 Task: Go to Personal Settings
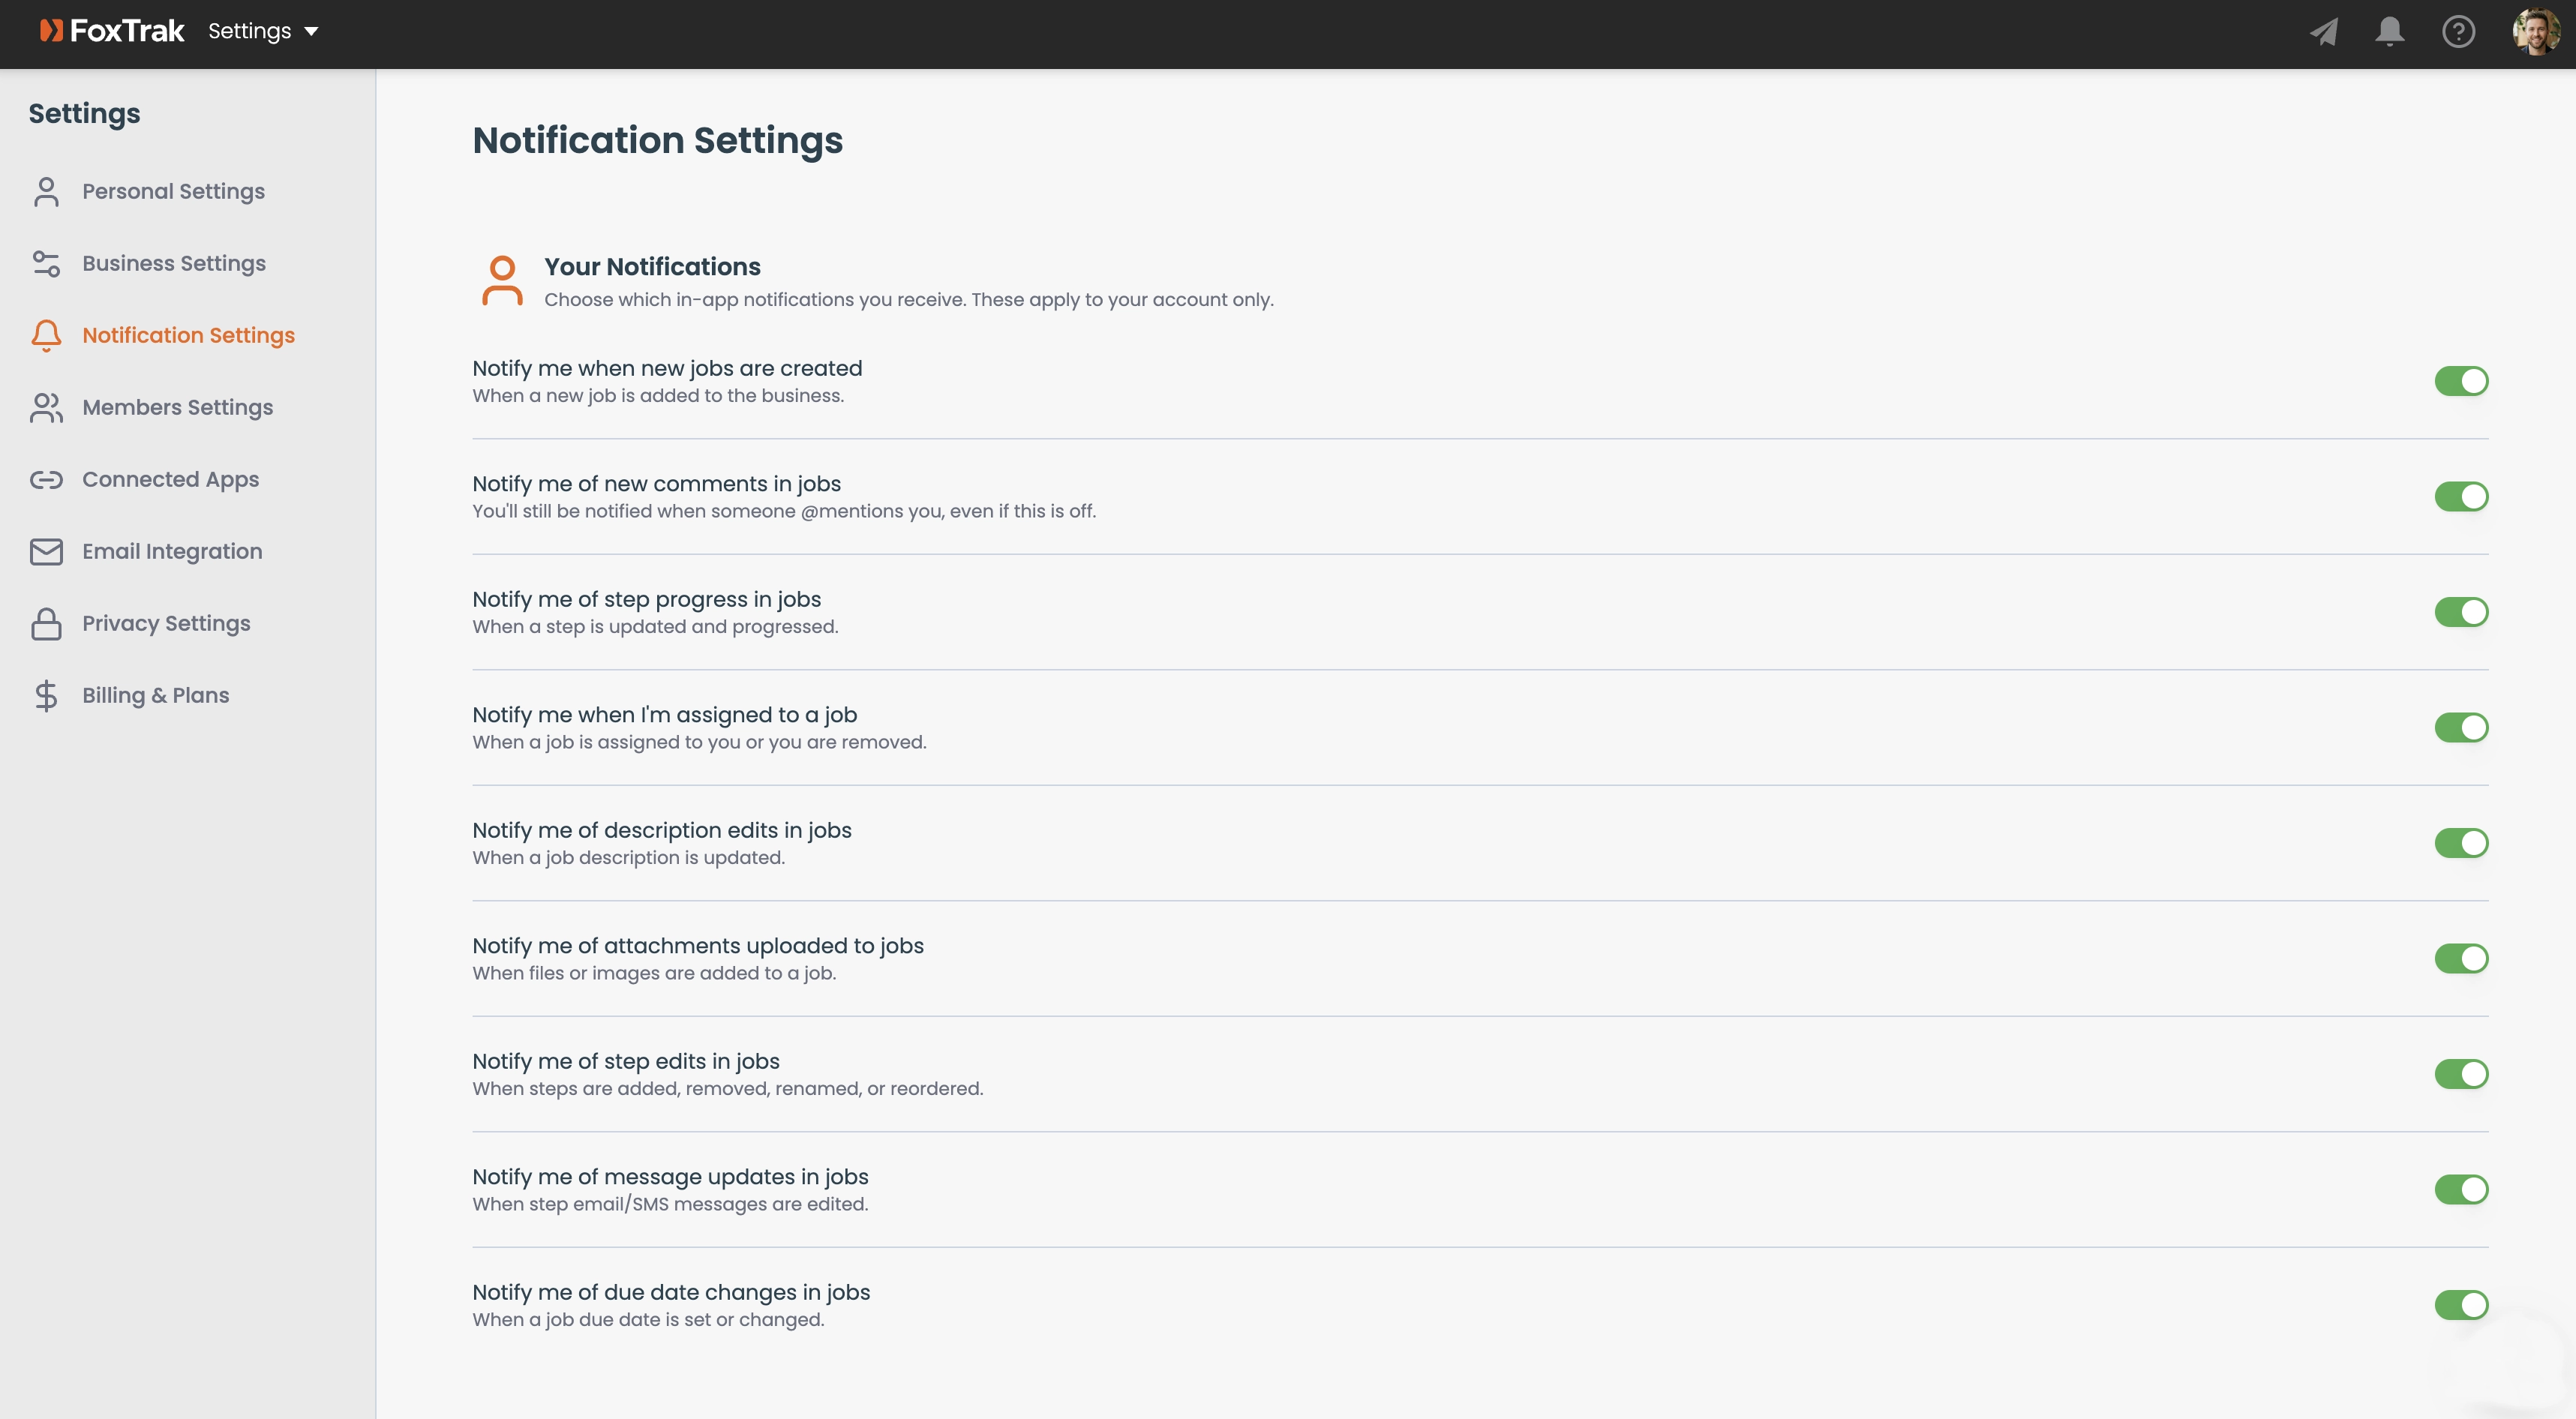(173, 191)
